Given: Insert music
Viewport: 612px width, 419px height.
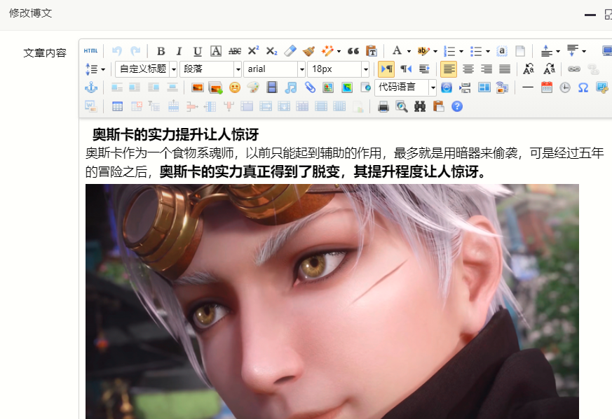Looking at the screenshot, I should [x=290, y=87].
